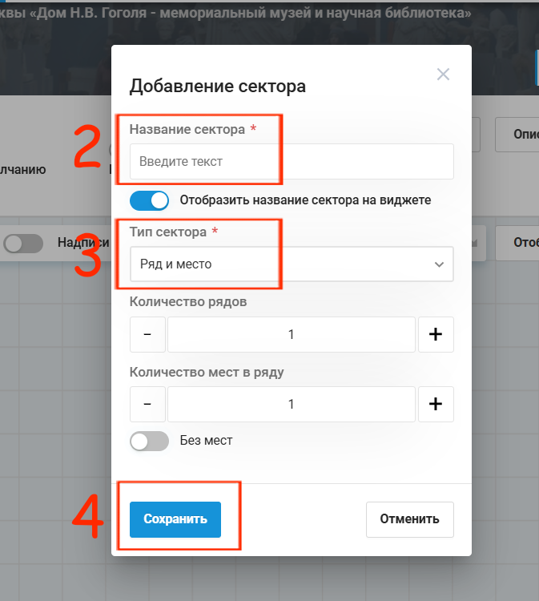This screenshot has width=539, height=601.
Task: Click the Количество рядов number field
Action: coord(292,334)
